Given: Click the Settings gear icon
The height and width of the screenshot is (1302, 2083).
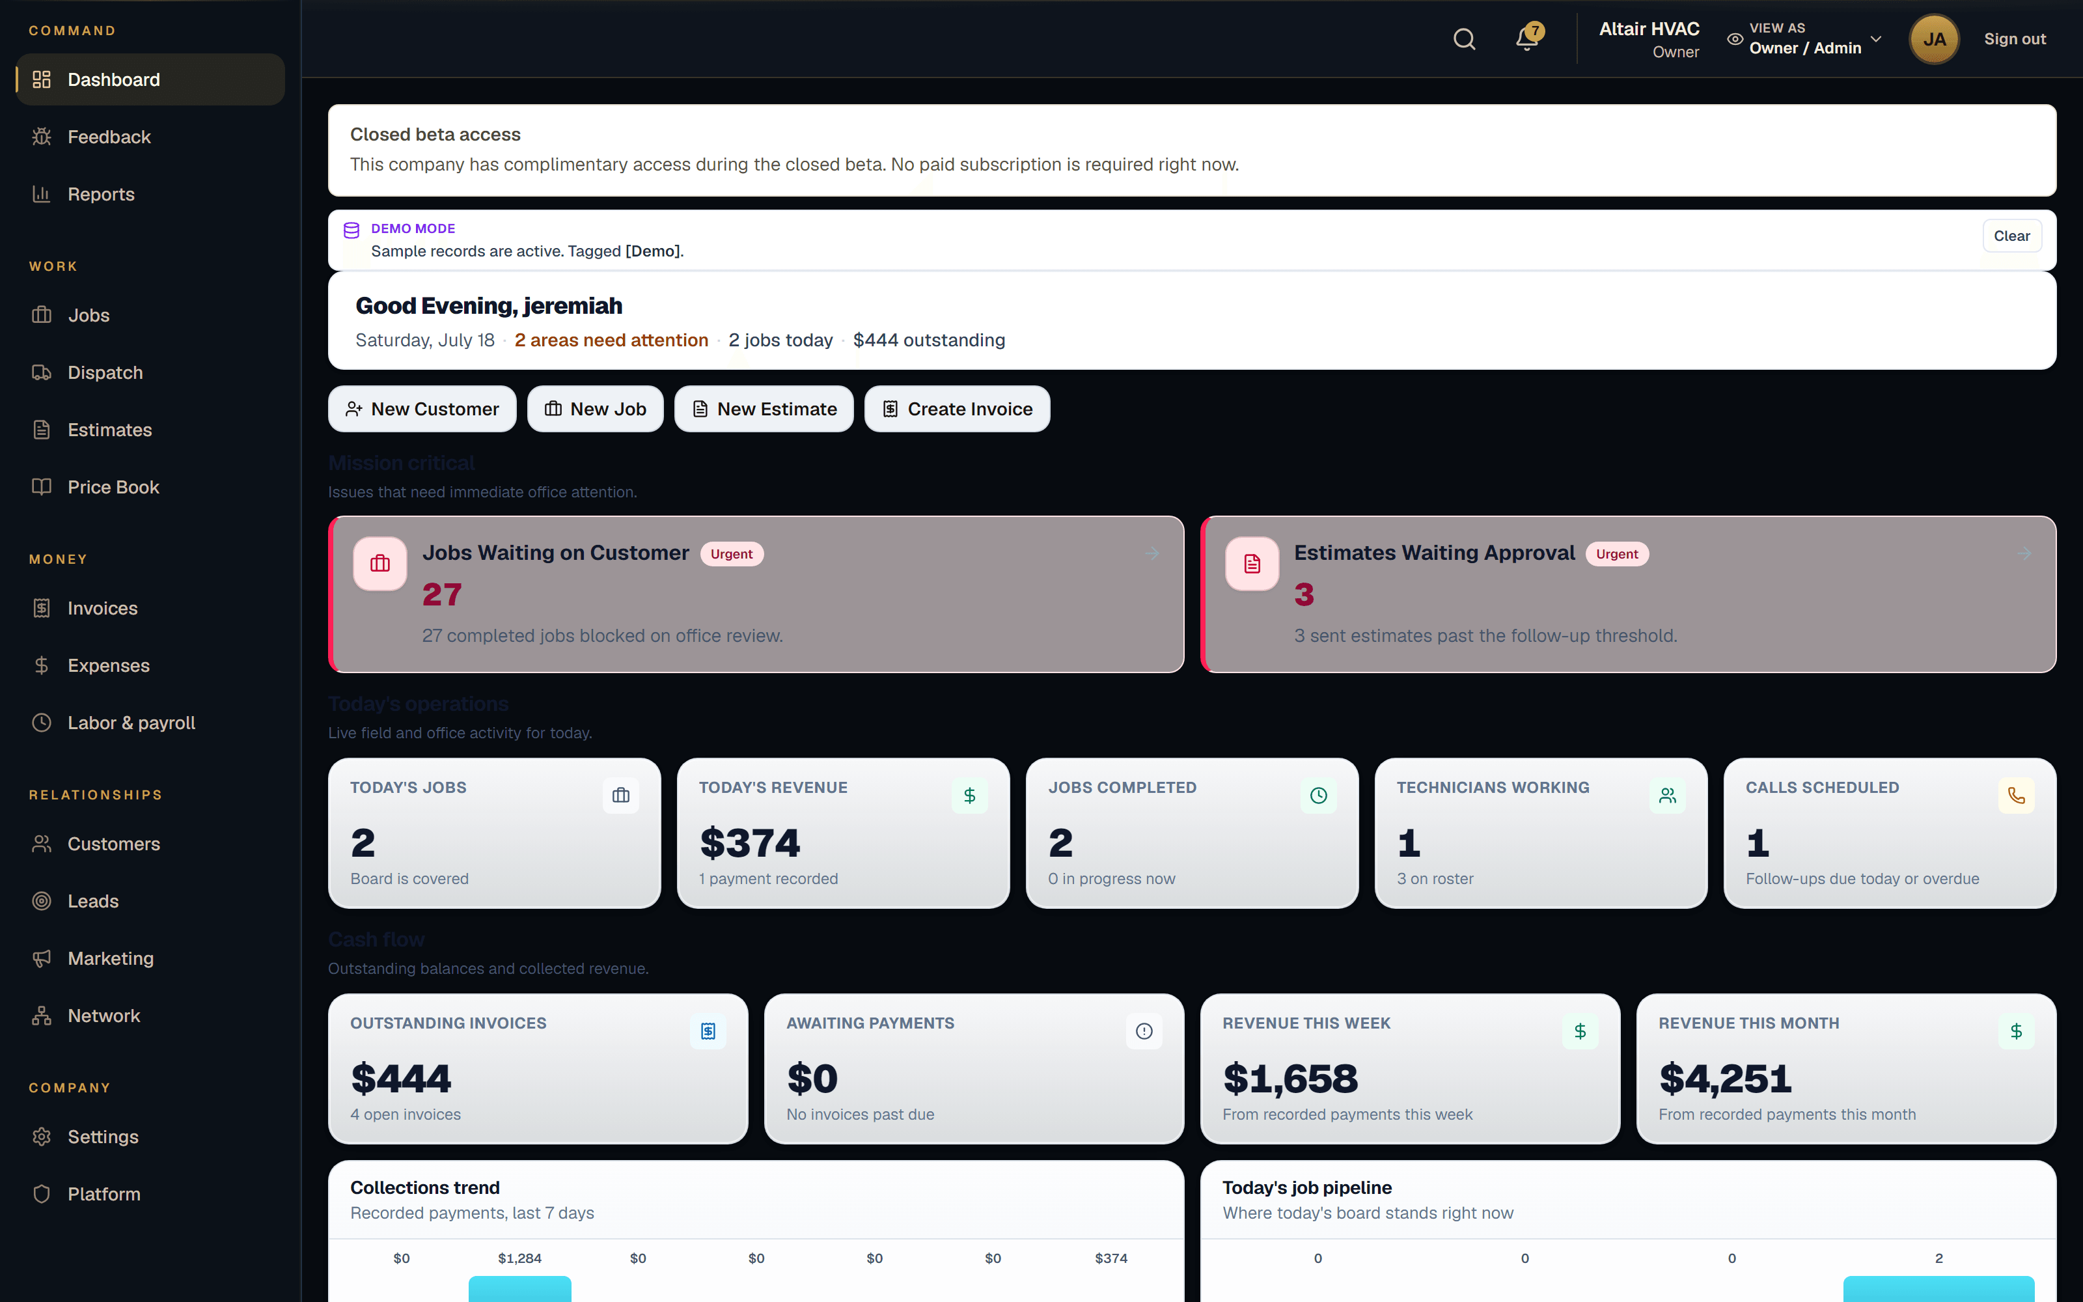Looking at the screenshot, I should (x=41, y=1137).
